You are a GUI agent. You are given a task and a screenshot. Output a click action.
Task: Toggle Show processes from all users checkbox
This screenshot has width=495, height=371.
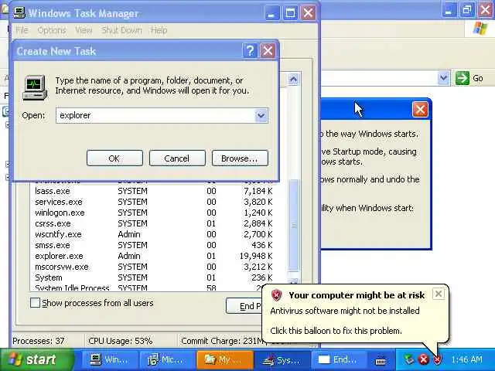tap(35, 303)
